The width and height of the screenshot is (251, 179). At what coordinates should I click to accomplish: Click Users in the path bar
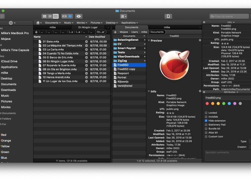pos(134,32)
